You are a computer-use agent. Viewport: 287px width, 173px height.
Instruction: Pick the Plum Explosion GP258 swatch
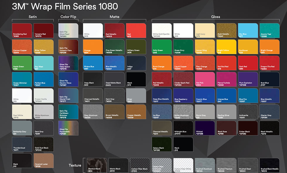pyautogui.click(x=248, y=79)
